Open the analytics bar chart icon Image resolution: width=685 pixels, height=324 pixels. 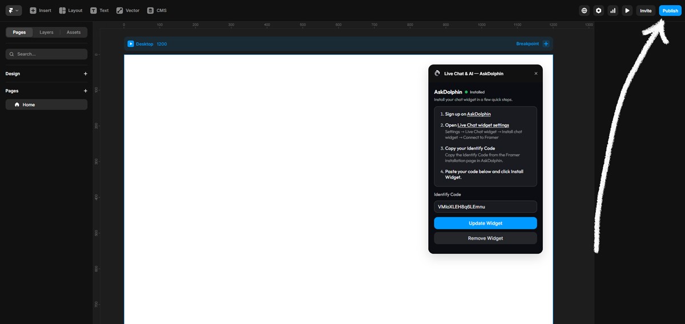[613, 10]
